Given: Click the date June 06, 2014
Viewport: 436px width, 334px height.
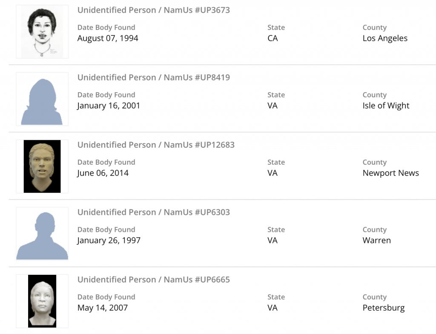Looking at the screenshot, I should click(x=103, y=173).
